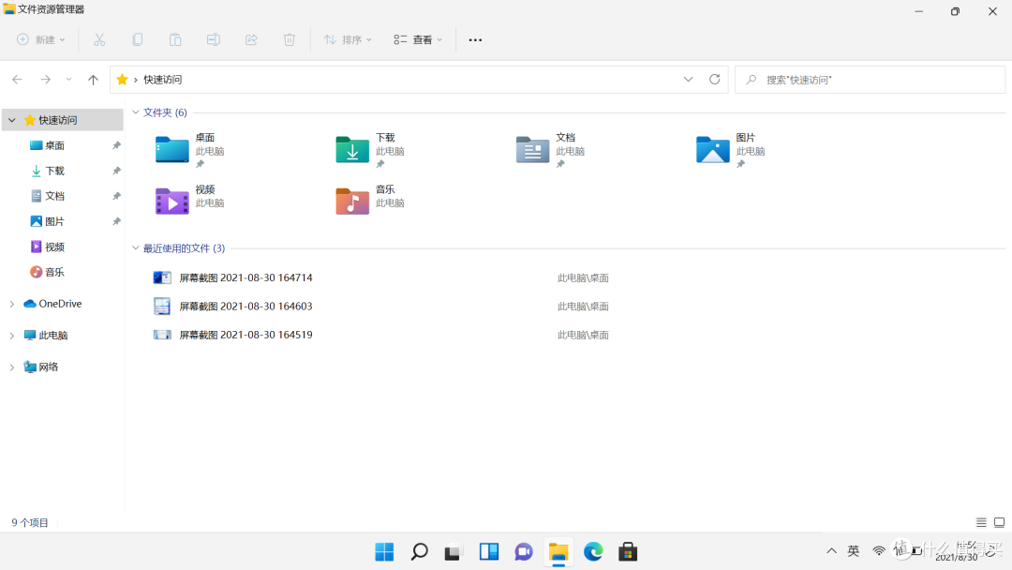Click the Share icon in toolbar

click(251, 40)
